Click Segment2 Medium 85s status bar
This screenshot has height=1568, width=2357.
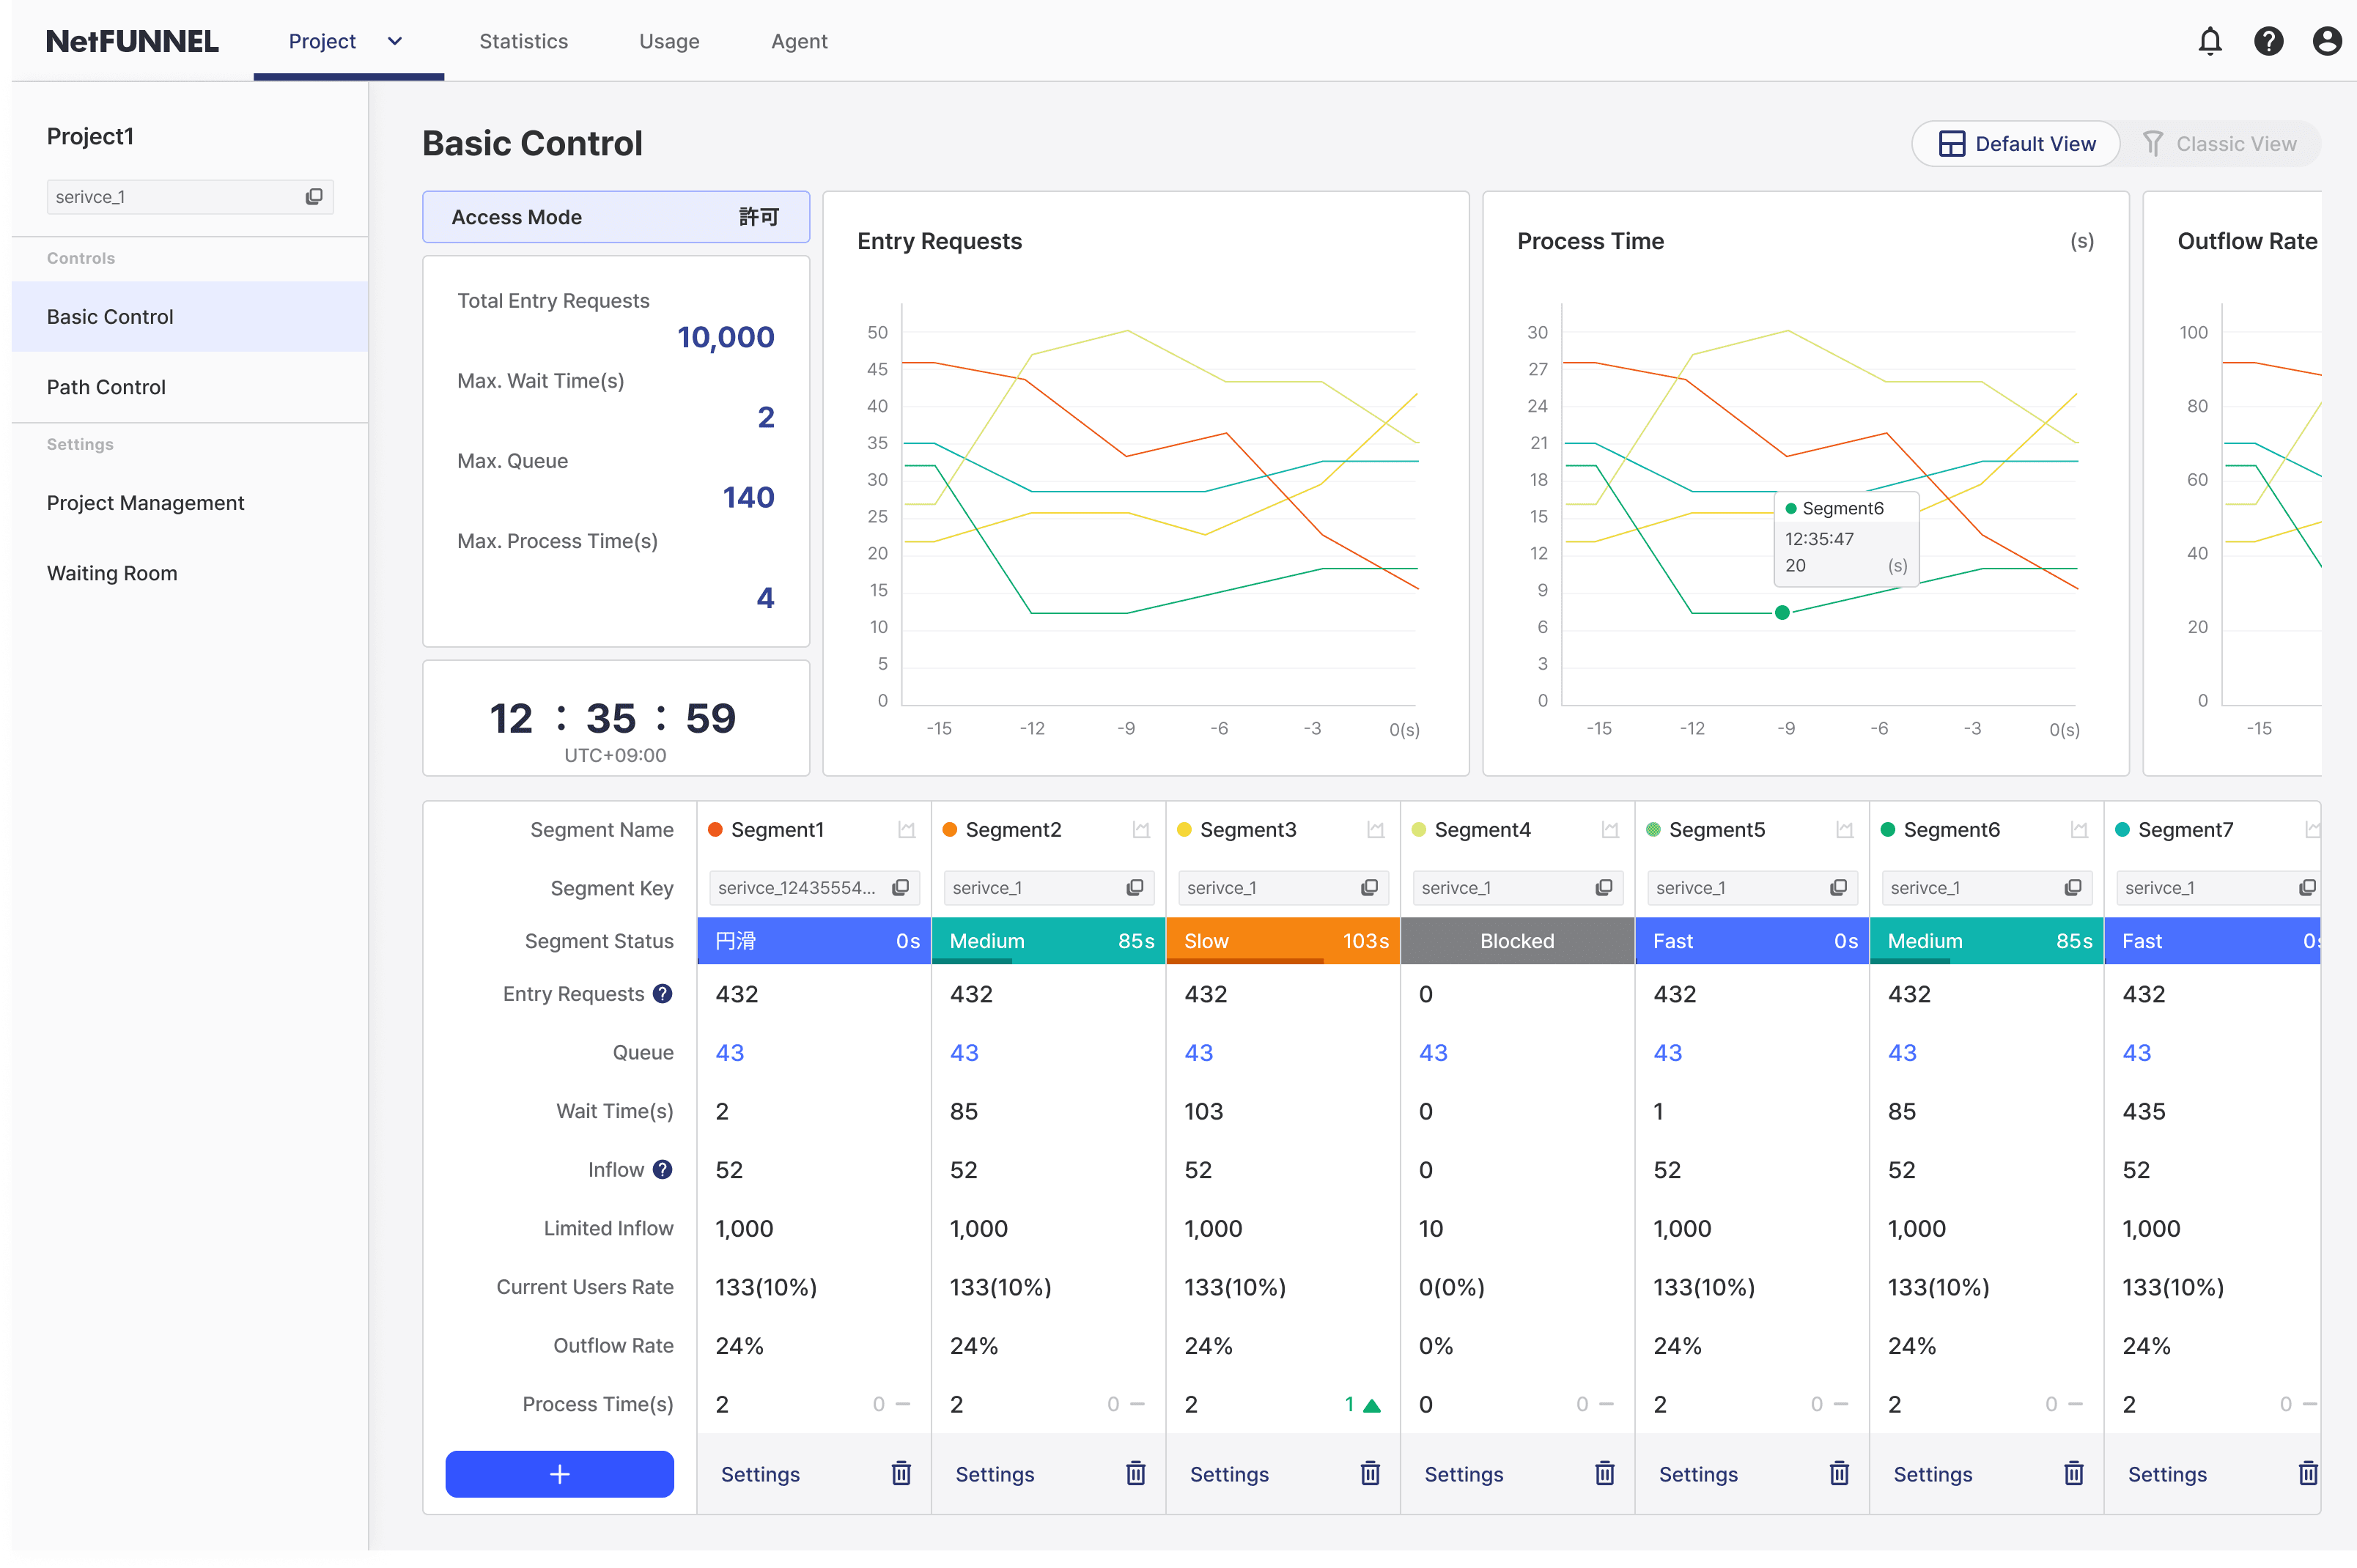1048,941
